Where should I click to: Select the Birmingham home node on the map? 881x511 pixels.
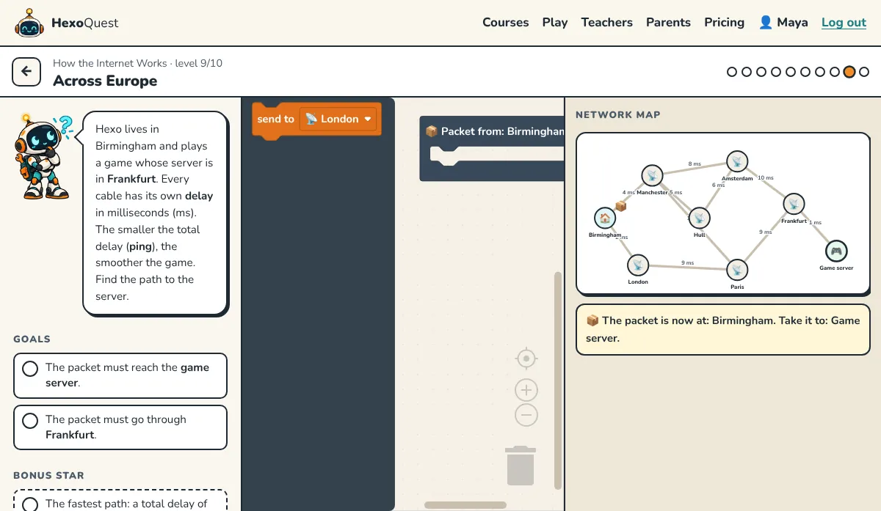pyautogui.click(x=605, y=218)
